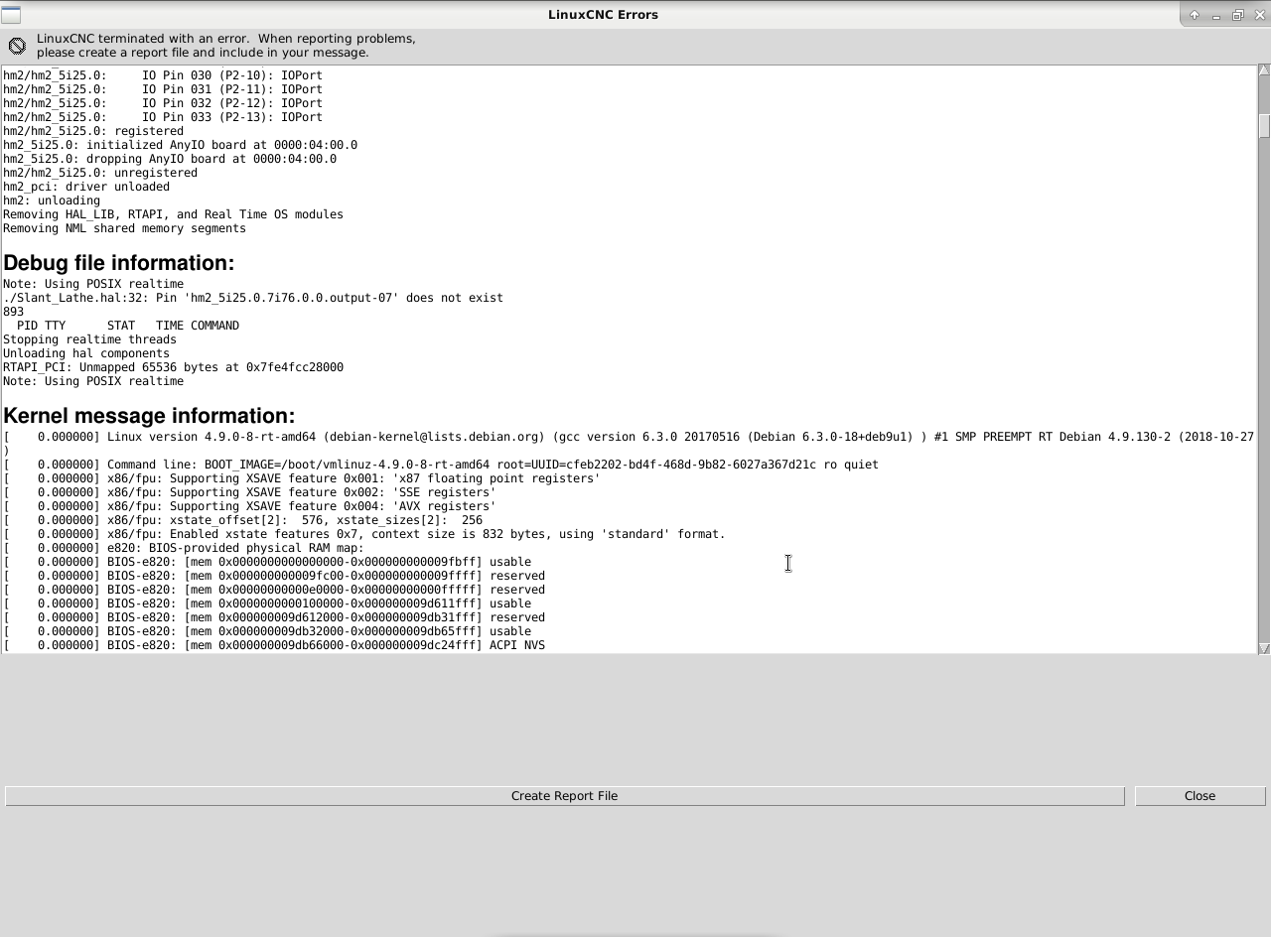Click the 'Kernel message information:' heading
This screenshot has width=1271, height=937.
[149, 416]
